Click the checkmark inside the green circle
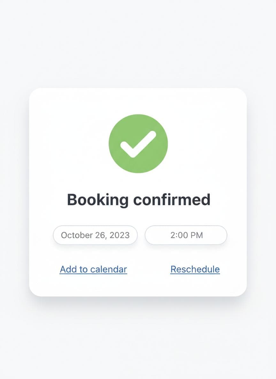 [138, 144]
